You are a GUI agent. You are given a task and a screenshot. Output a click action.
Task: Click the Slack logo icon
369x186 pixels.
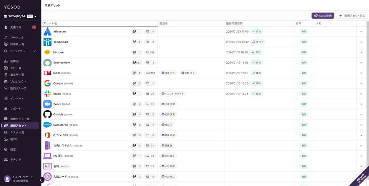(x=47, y=94)
